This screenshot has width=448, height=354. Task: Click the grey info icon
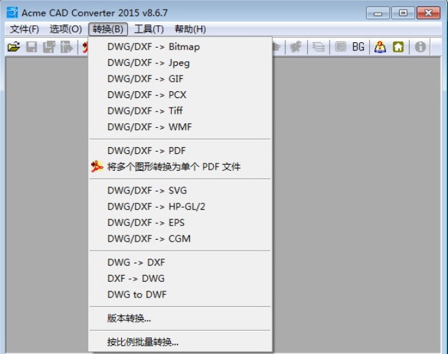point(420,47)
